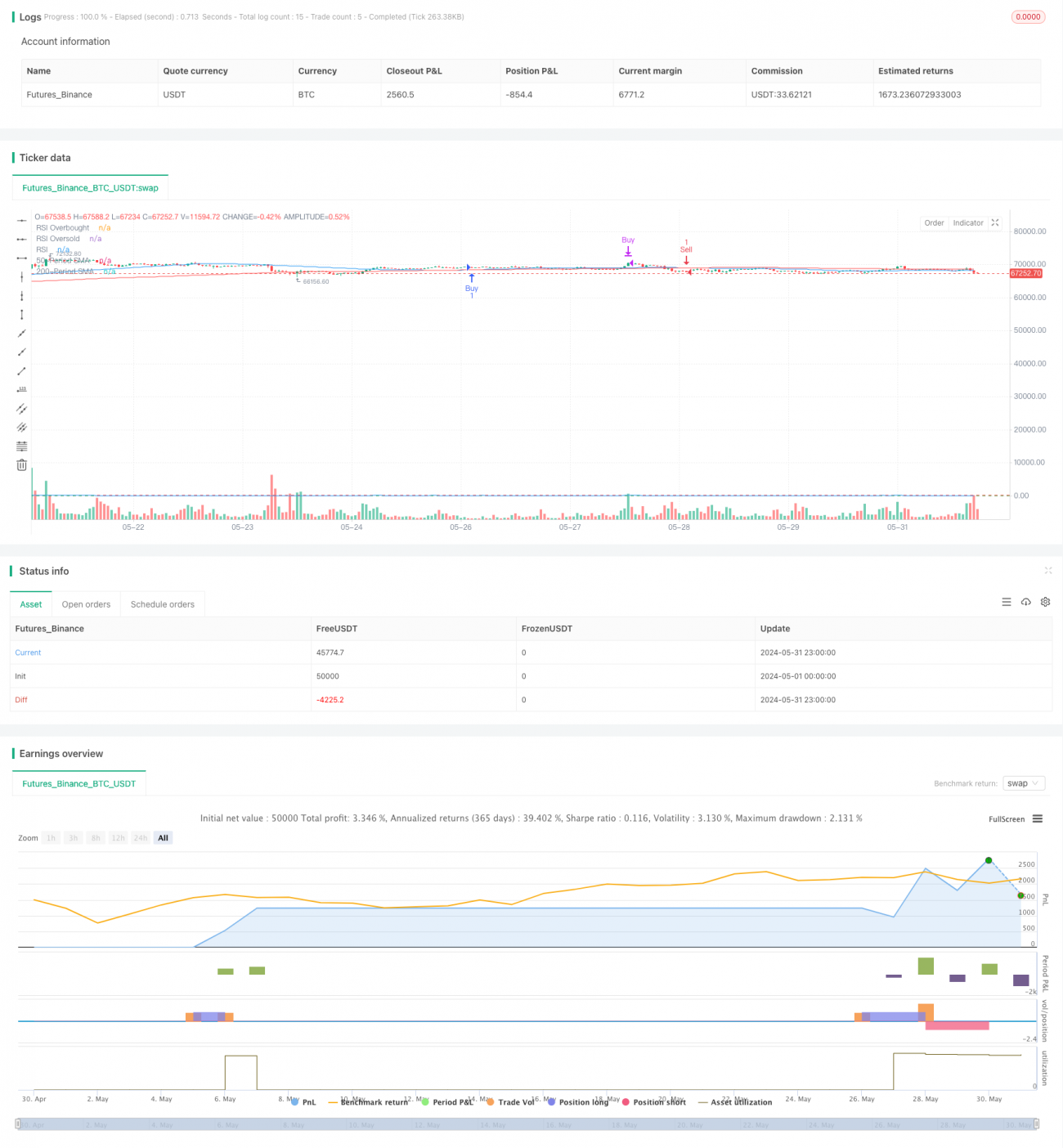Select the price channel line tool
This screenshot has height=1148, width=1063.
click(22, 409)
